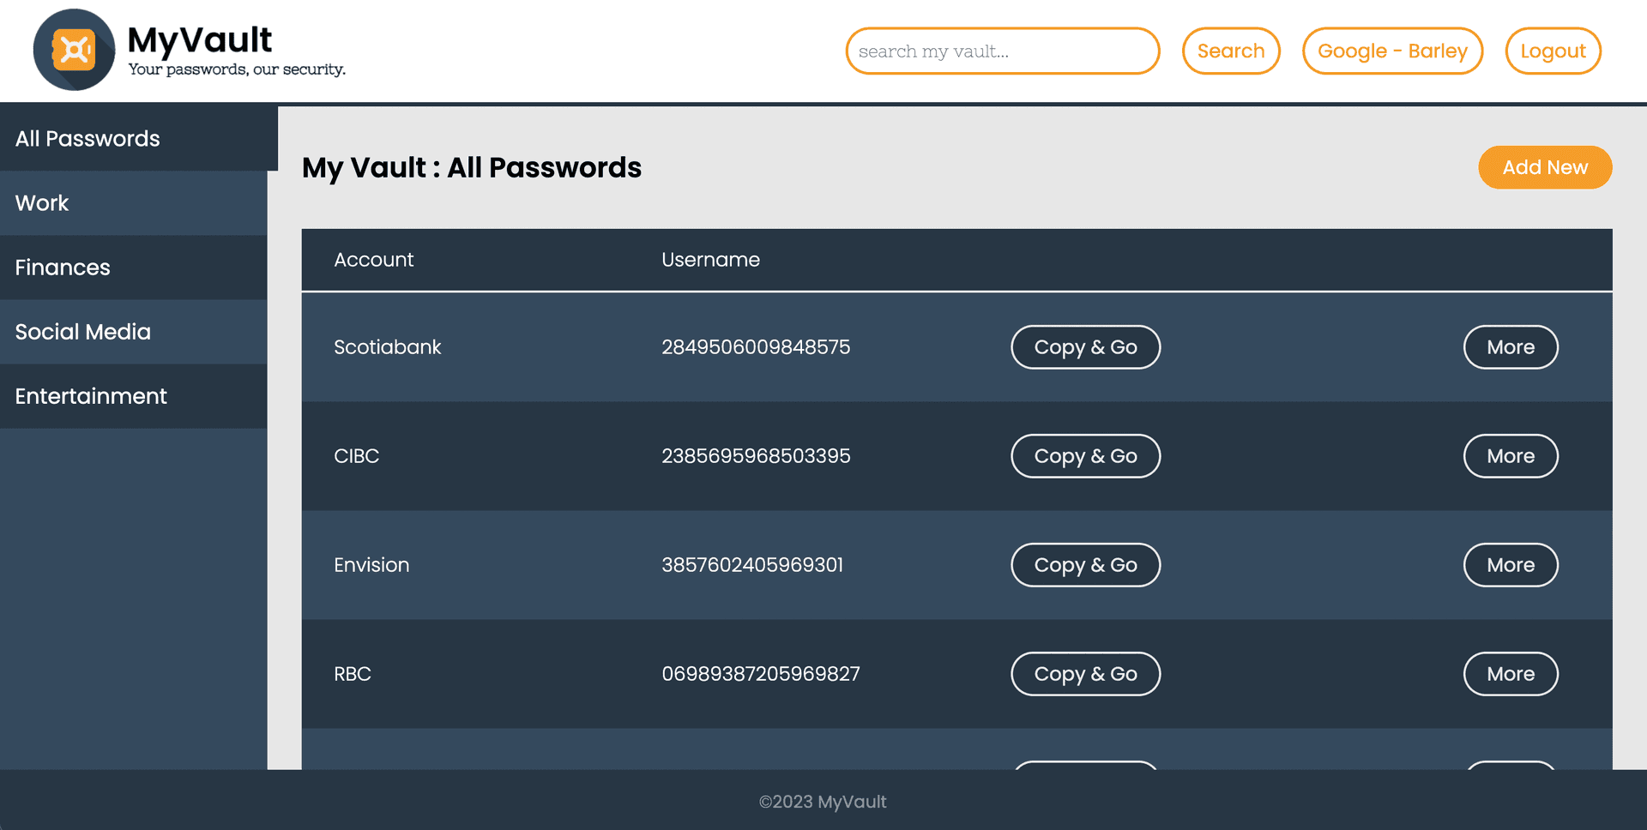
Task: Click Copy & Go for RBC
Action: (x=1085, y=674)
